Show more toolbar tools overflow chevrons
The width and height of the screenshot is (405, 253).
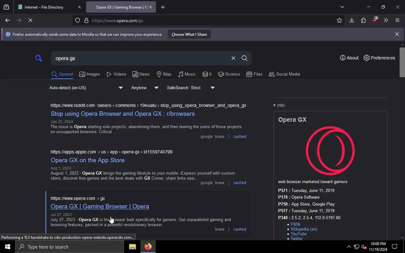pyautogui.click(x=386, y=21)
